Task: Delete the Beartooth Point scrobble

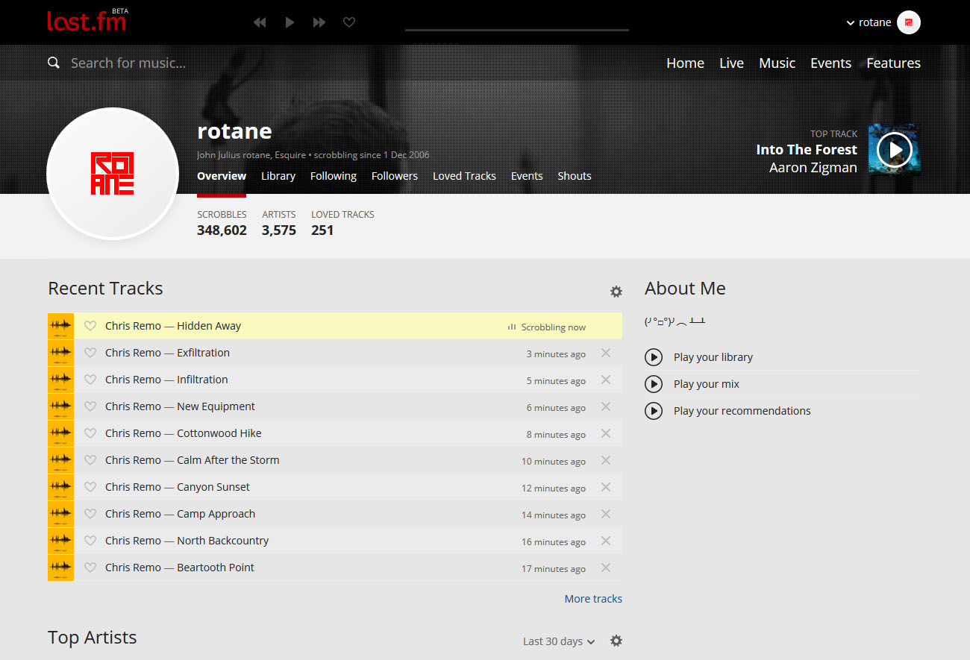Action: point(606,568)
